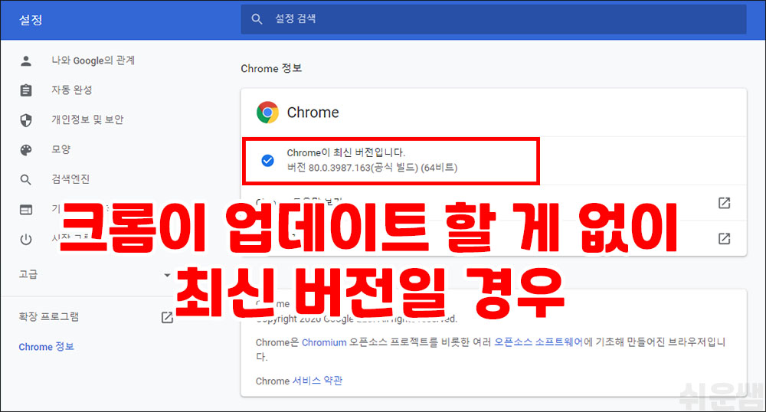The width and height of the screenshot is (766, 412).
Task: Click the search magnifier icon in settings bar
Action: pos(257,19)
